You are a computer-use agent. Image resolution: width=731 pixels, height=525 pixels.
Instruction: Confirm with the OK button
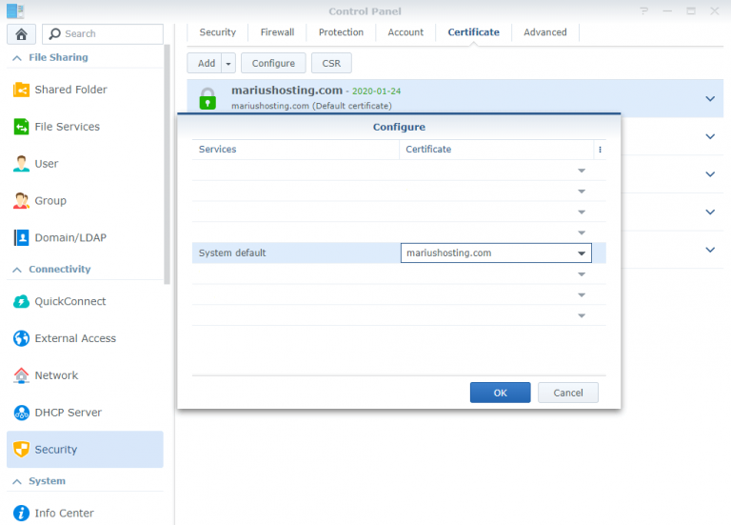pyautogui.click(x=501, y=393)
